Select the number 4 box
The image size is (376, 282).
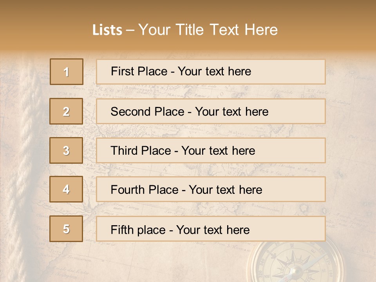pos(66,189)
